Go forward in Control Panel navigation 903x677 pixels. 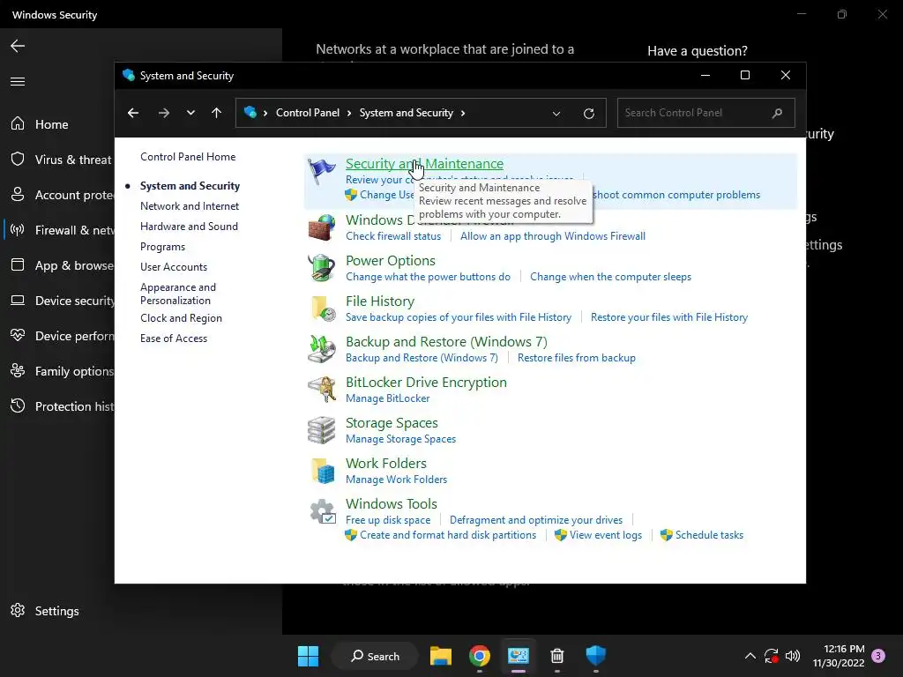(x=163, y=113)
